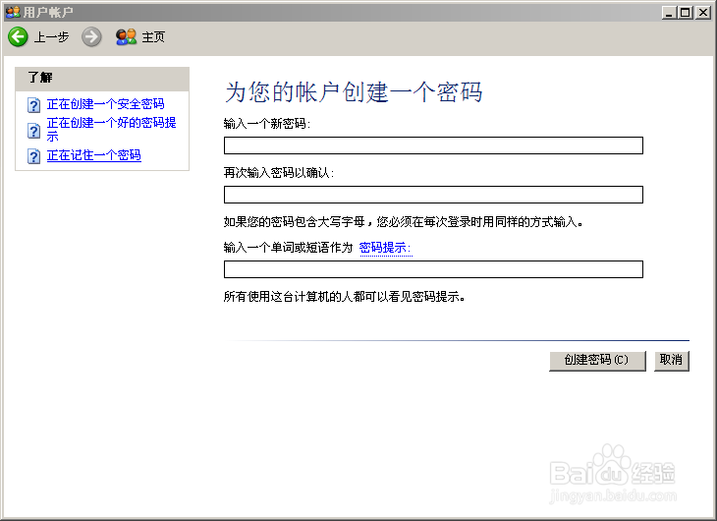Click the heading 为您的帐户创建一个密码
Screen dimensions: 717x521
point(354,92)
